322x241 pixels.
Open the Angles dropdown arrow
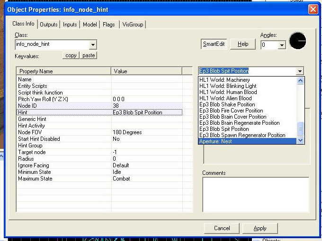point(282,45)
